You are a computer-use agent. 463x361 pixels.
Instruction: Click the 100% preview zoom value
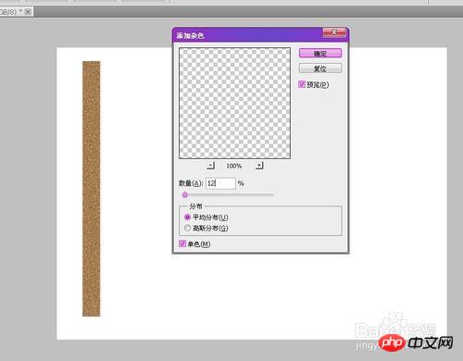[x=234, y=166]
